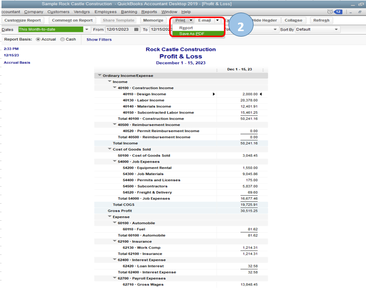
Task: Click the drill-down arrow beside Design Income
Action: (214, 94)
